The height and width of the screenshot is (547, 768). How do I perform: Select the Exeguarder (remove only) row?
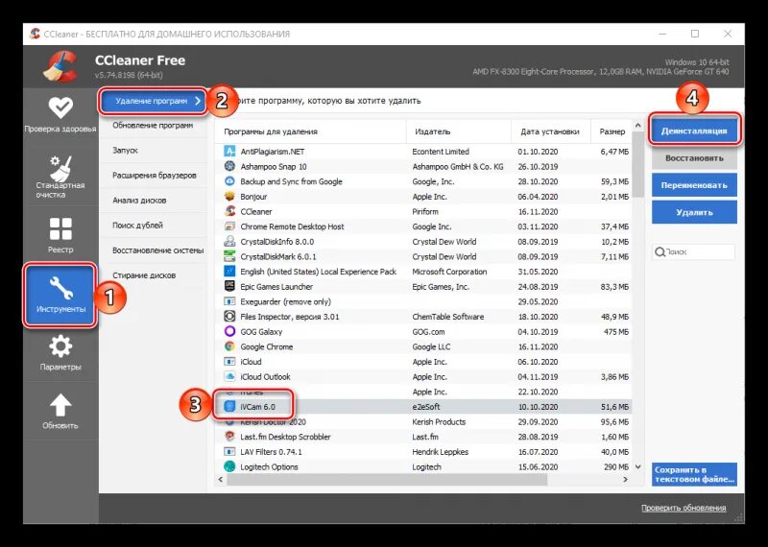[x=423, y=301]
